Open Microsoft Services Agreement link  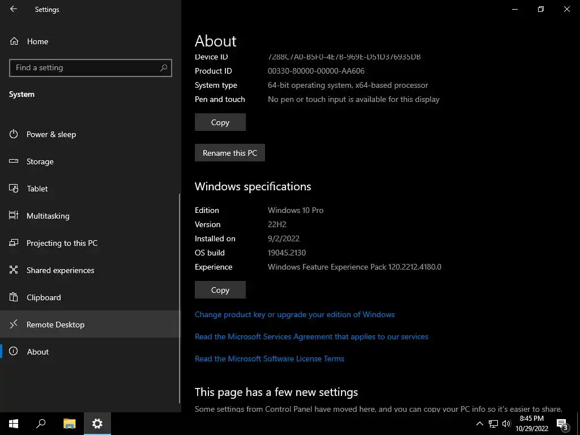coord(312,336)
